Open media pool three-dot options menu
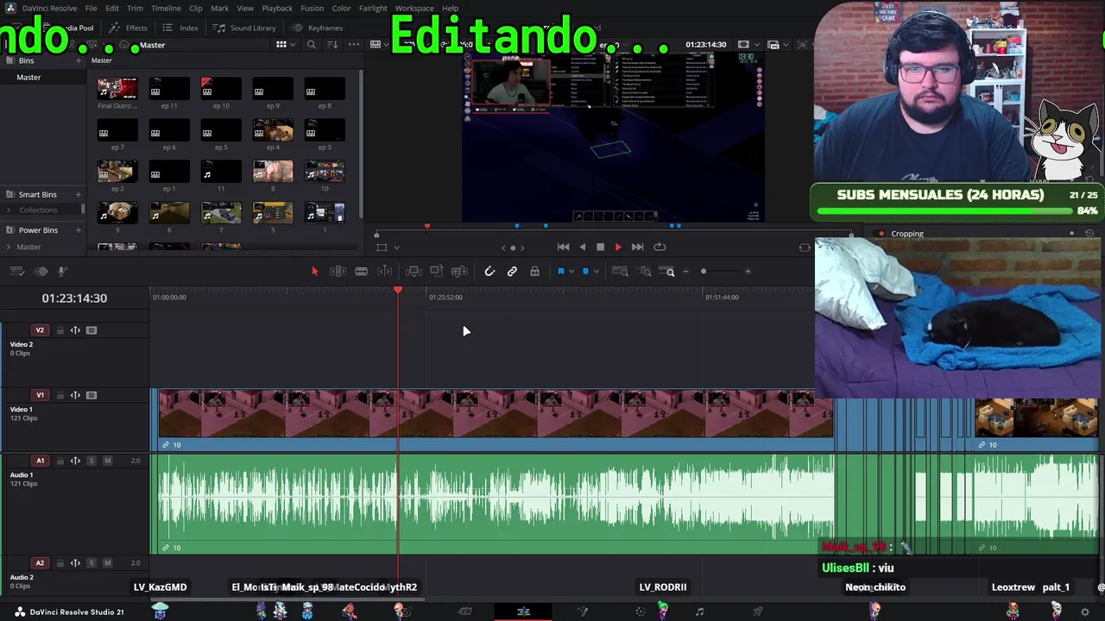Viewport: 1105px width, 621px height. point(352,45)
